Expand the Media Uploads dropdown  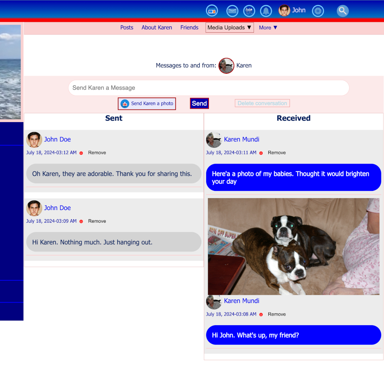click(x=229, y=27)
